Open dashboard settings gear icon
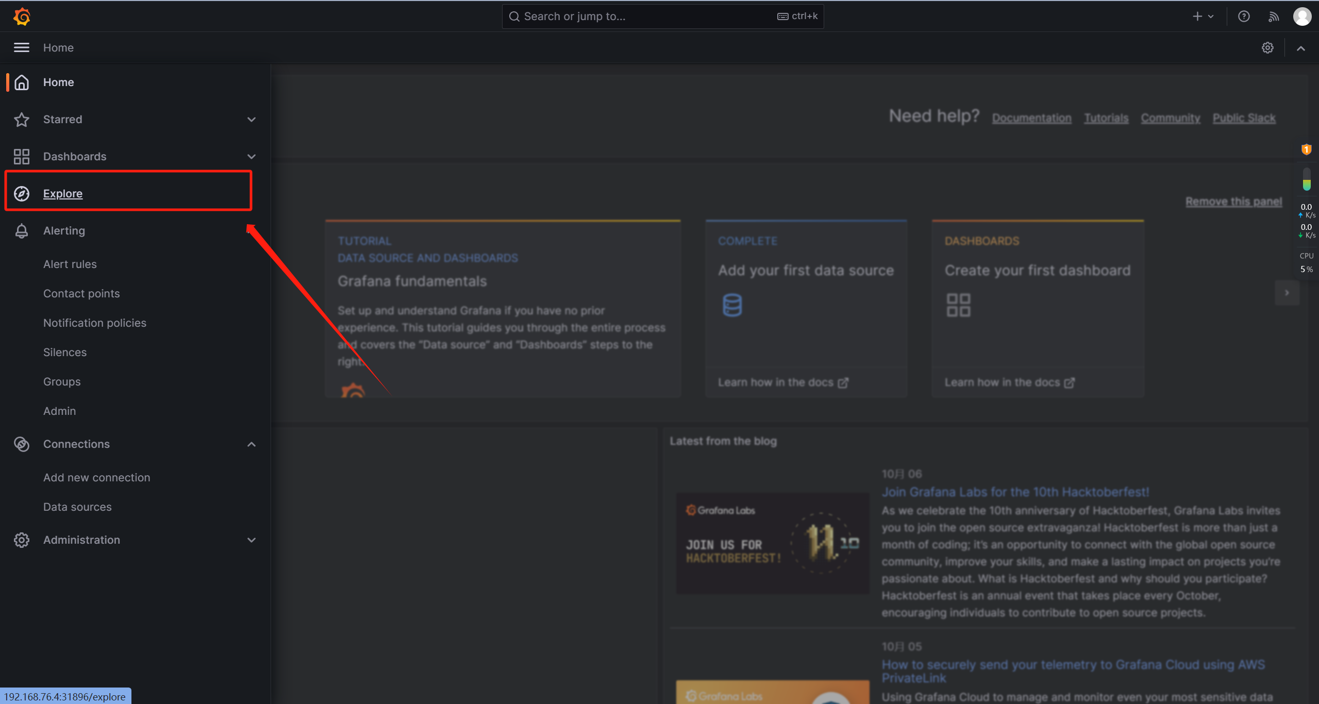The width and height of the screenshot is (1319, 704). point(1267,48)
